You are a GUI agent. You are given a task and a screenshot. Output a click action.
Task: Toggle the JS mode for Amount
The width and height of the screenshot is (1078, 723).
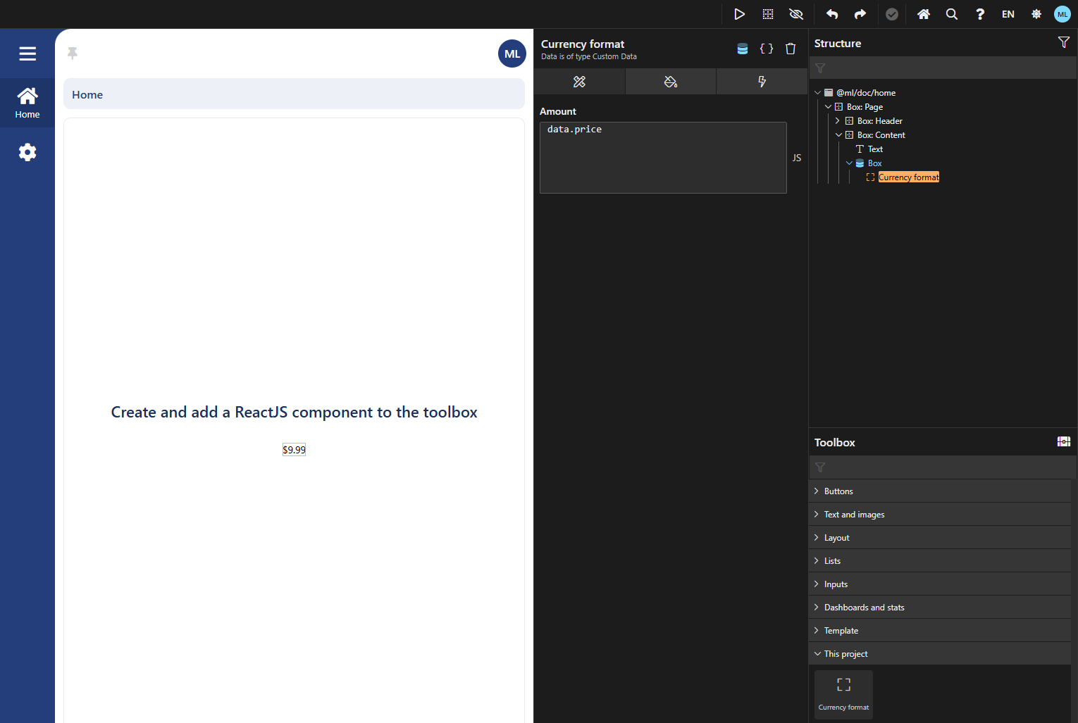(x=797, y=158)
